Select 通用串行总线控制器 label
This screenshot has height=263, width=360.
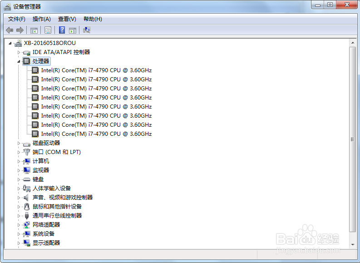click(x=57, y=215)
